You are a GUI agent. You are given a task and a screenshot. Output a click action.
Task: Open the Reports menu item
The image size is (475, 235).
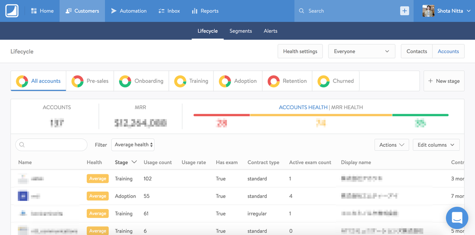[x=205, y=11]
